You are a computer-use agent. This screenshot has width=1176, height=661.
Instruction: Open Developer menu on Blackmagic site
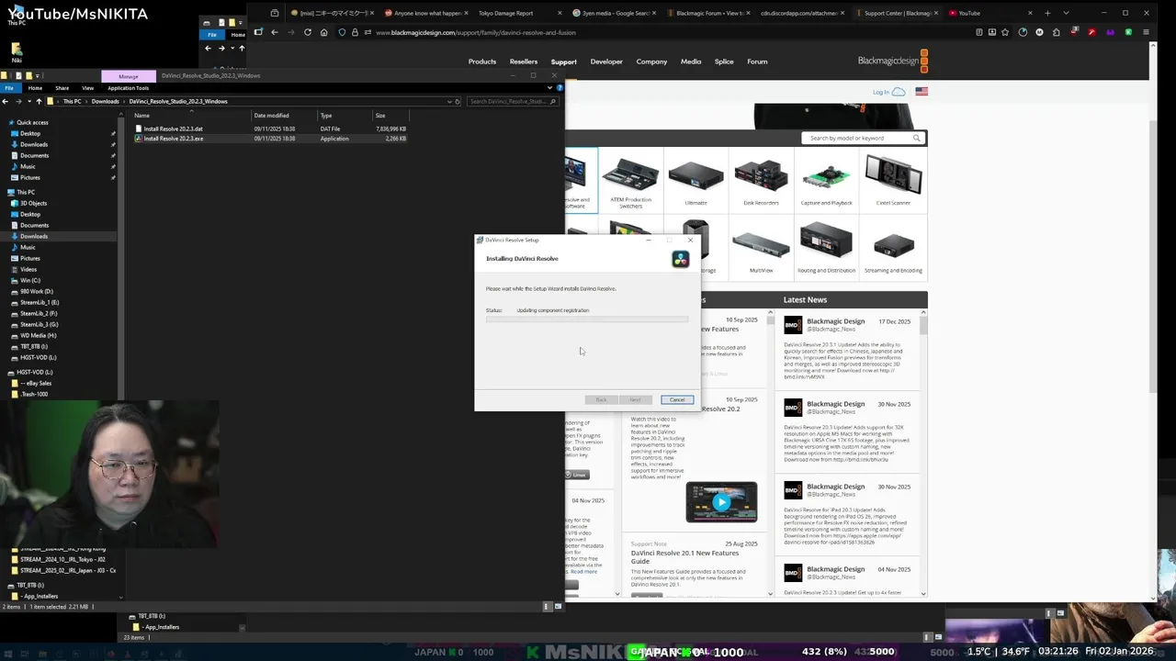point(606,62)
